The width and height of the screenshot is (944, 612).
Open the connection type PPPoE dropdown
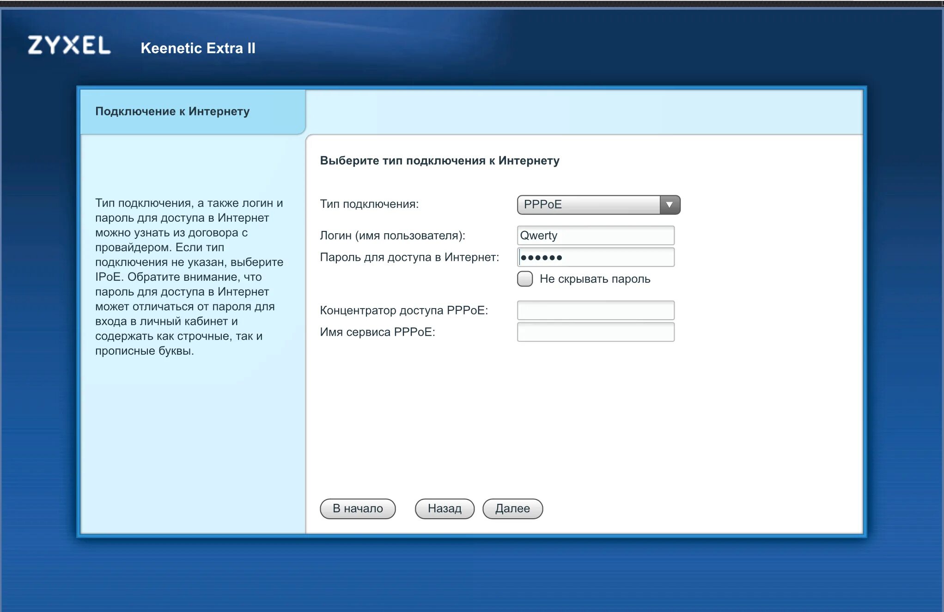598,205
